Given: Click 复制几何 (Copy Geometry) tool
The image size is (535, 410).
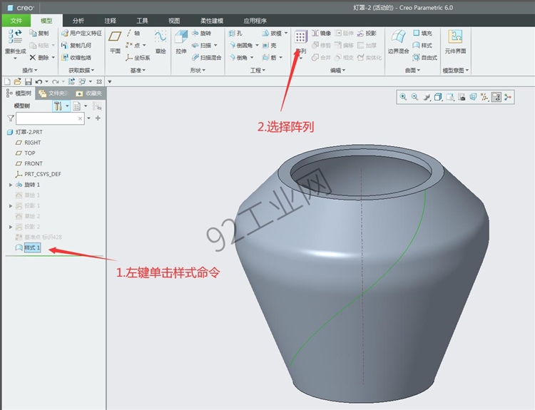Looking at the screenshot, I should coord(76,46).
